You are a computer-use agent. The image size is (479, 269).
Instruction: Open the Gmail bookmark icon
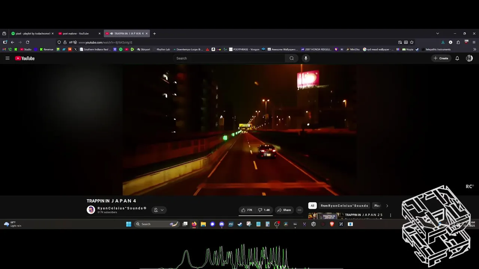tap(4, 49)
